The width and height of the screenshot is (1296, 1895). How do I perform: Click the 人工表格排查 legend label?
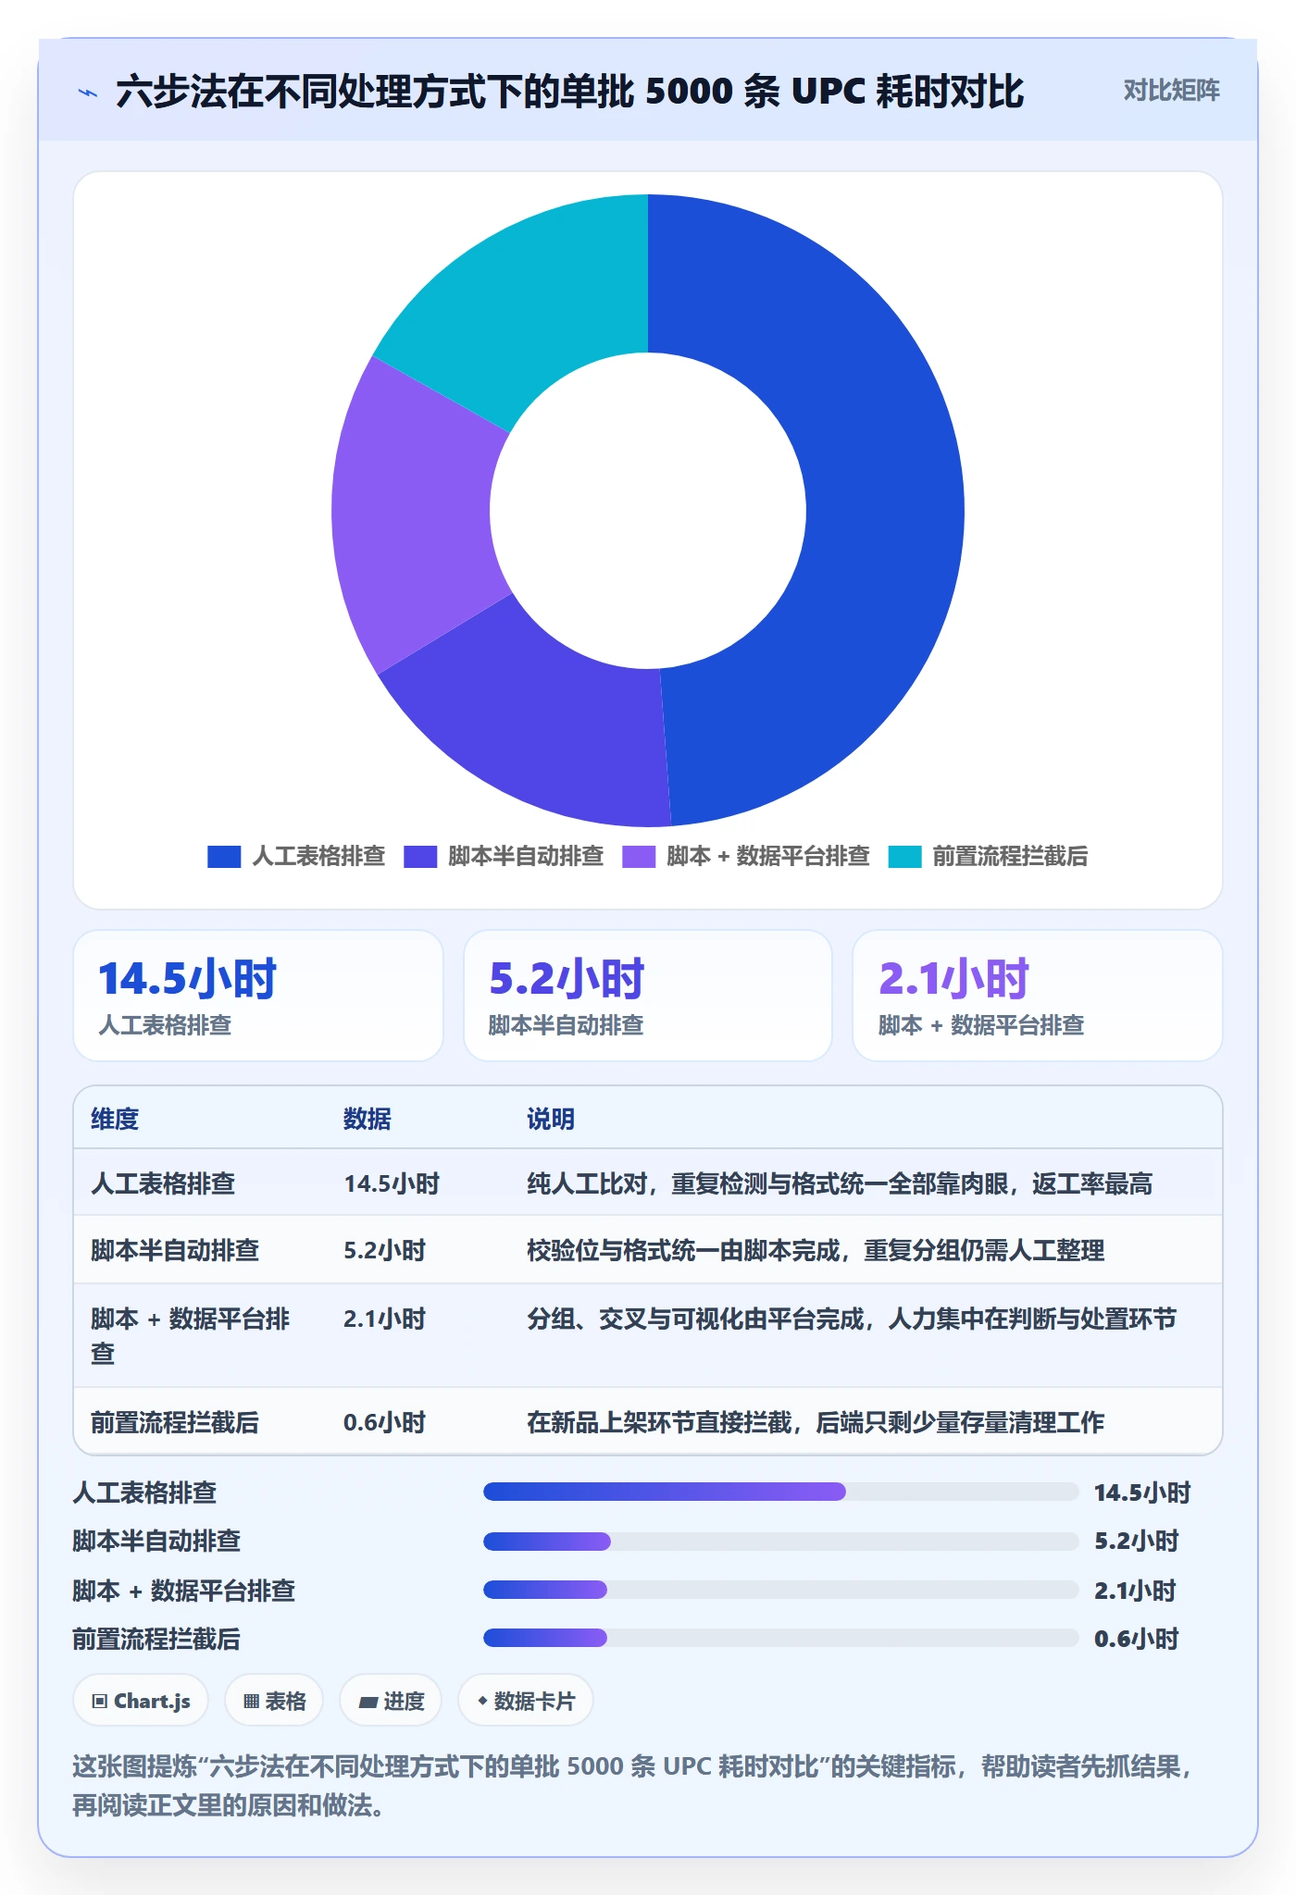pyautogui.click(x=318, y=857)
